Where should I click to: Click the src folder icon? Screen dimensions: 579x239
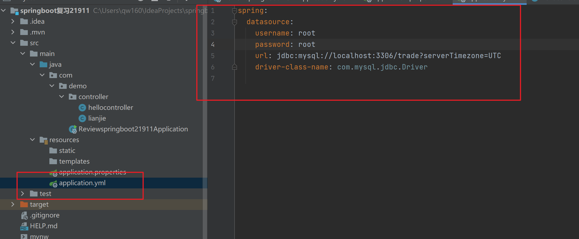tap(24, 43)
